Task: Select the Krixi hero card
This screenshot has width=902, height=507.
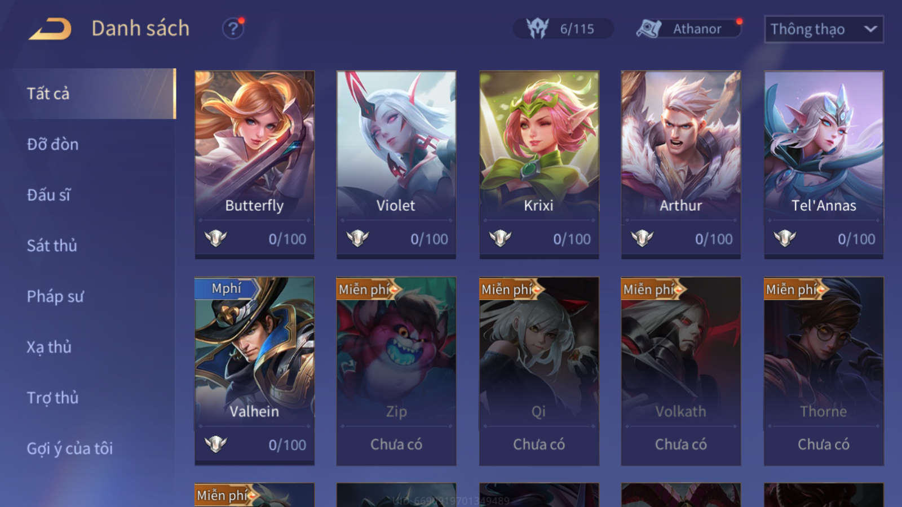Action: point(539,164)
